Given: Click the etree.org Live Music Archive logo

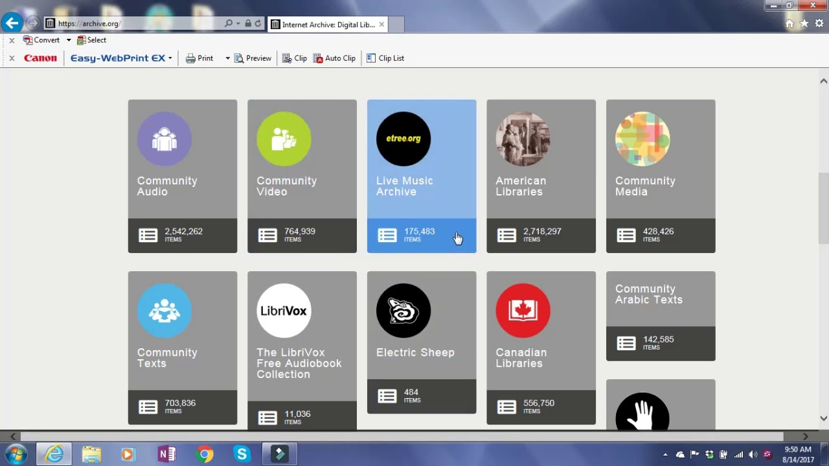Looking at the screenshot, I should (x=403, y=139).
